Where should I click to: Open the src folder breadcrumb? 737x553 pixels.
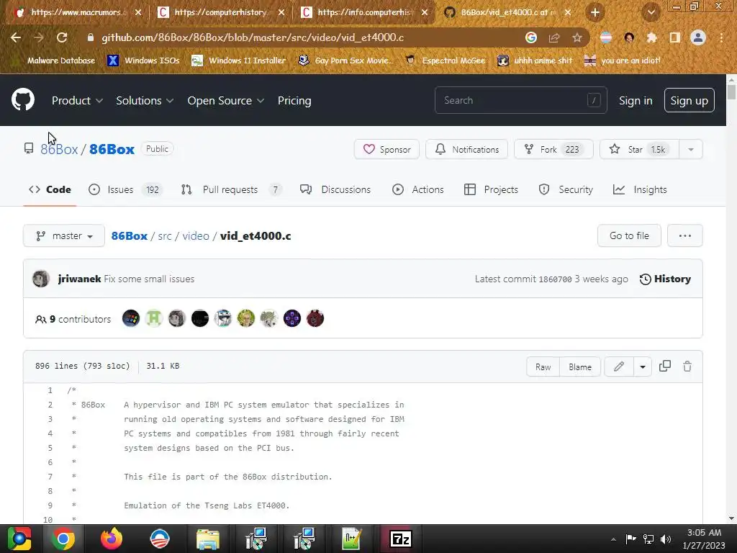(x=165, y=235)
